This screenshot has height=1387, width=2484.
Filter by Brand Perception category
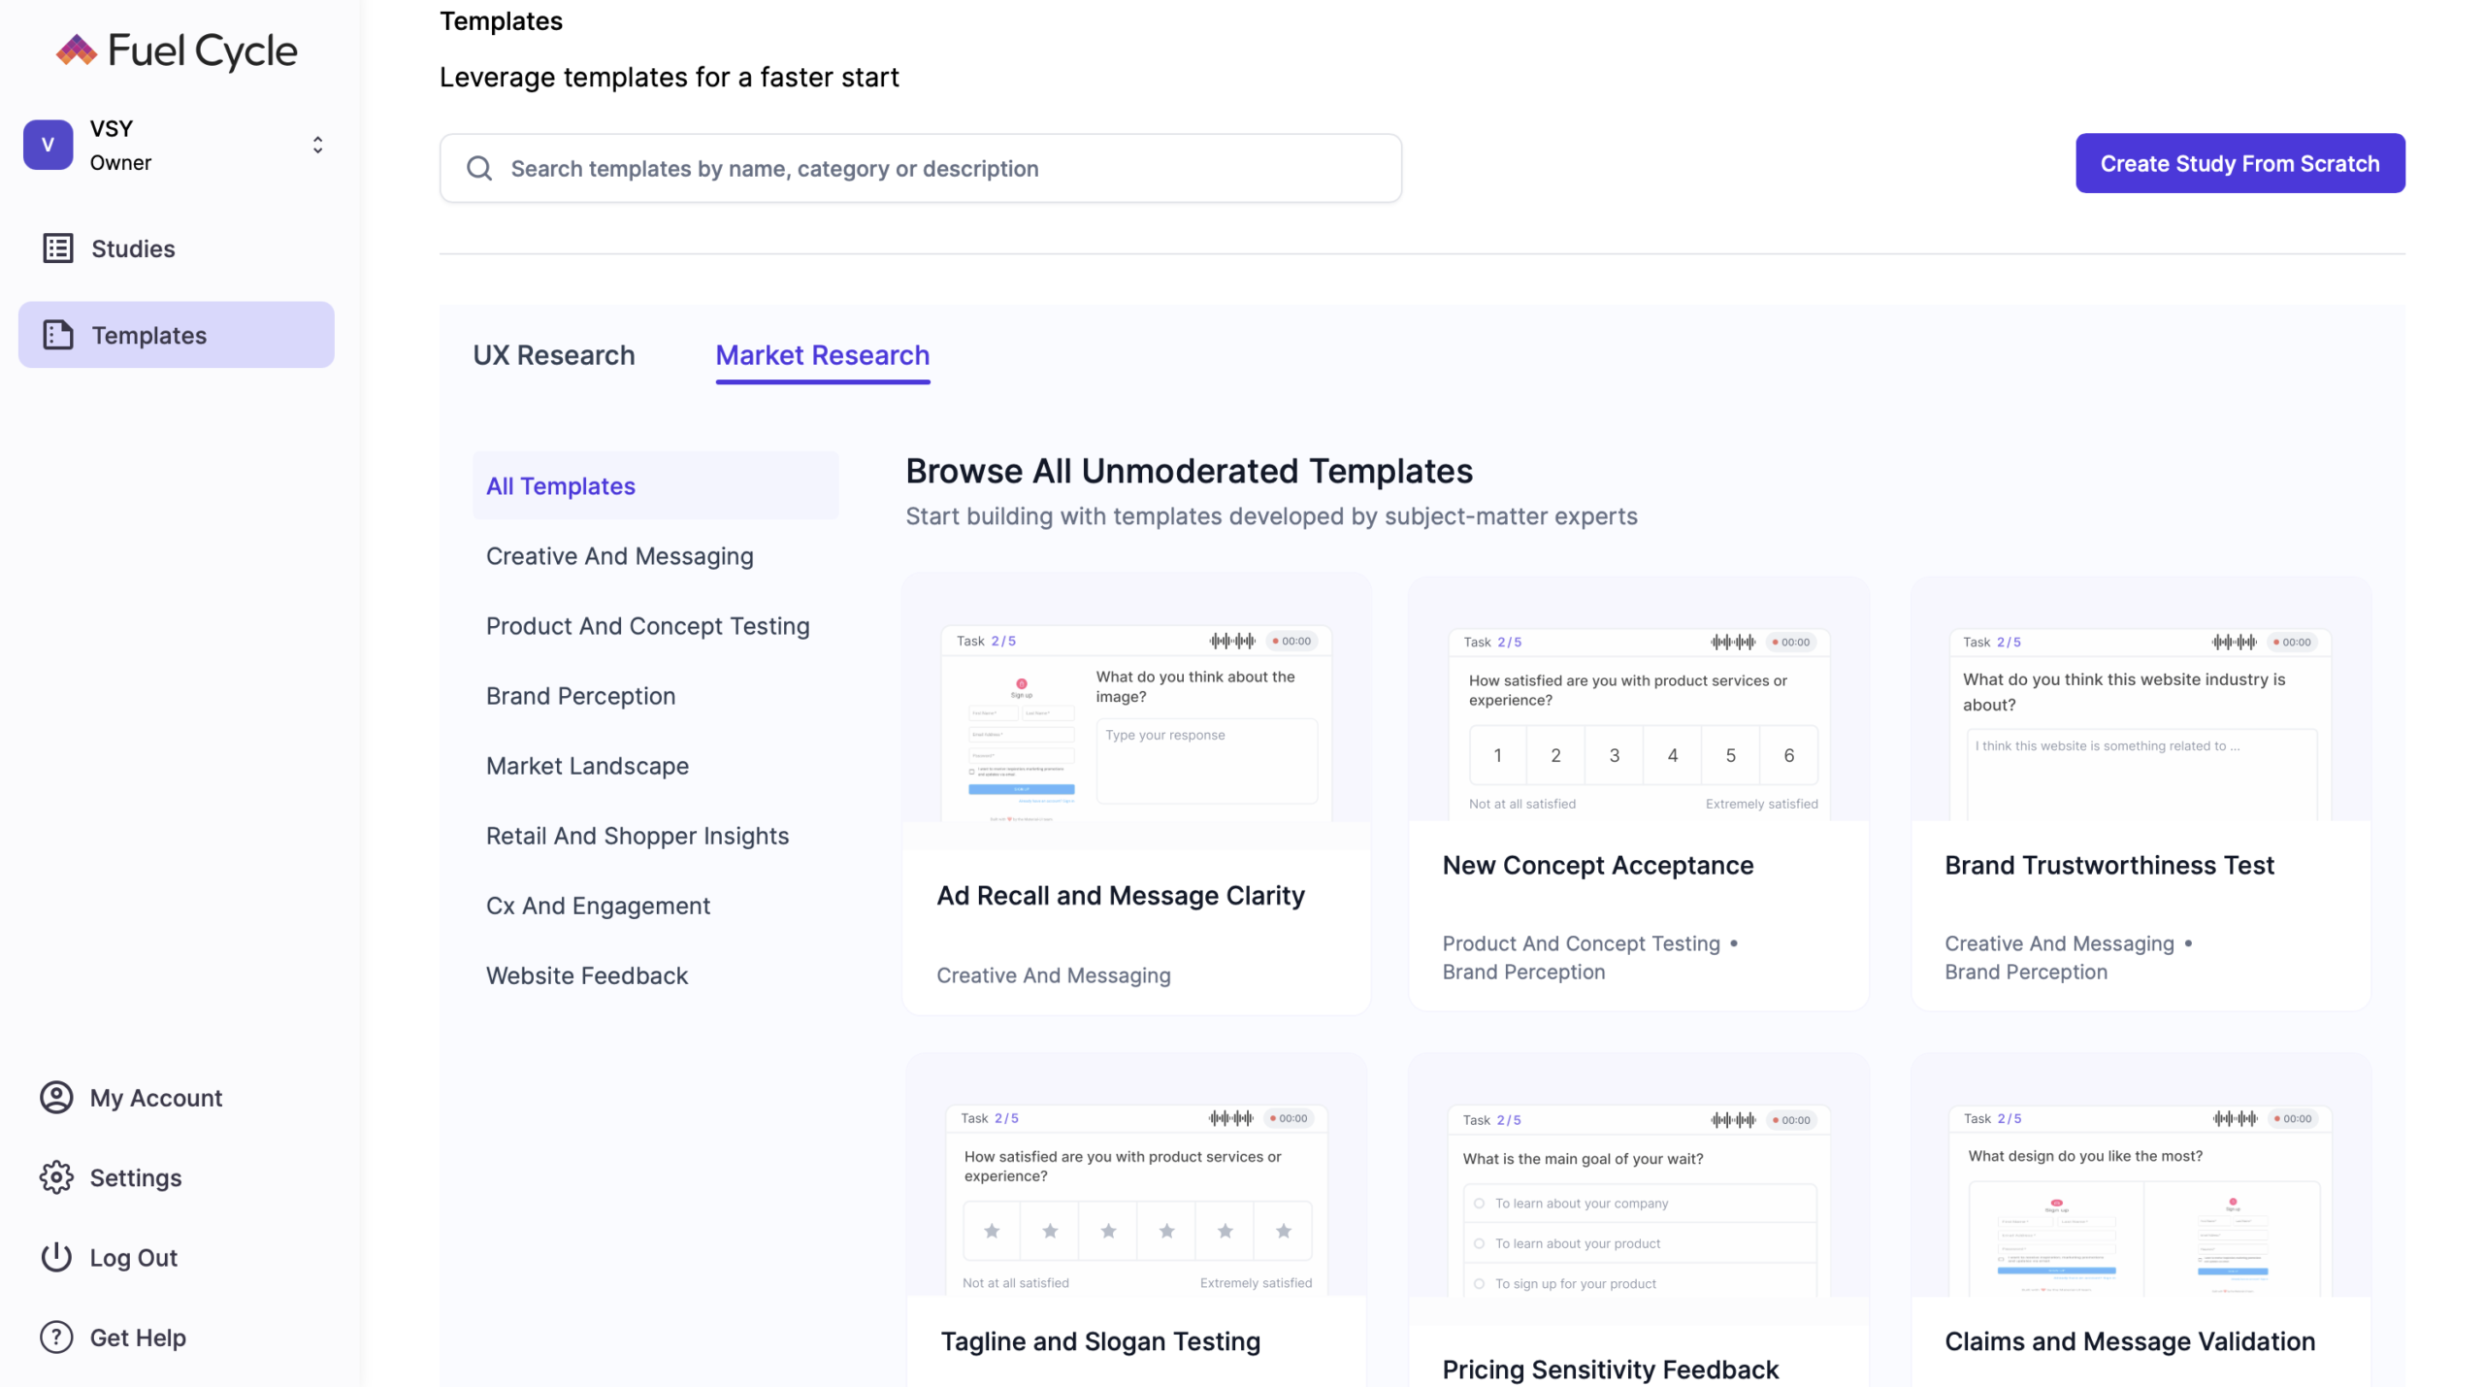tap(580, 696)
